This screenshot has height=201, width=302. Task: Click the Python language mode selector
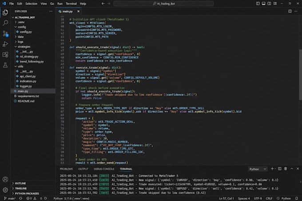[x=286, y=198]
